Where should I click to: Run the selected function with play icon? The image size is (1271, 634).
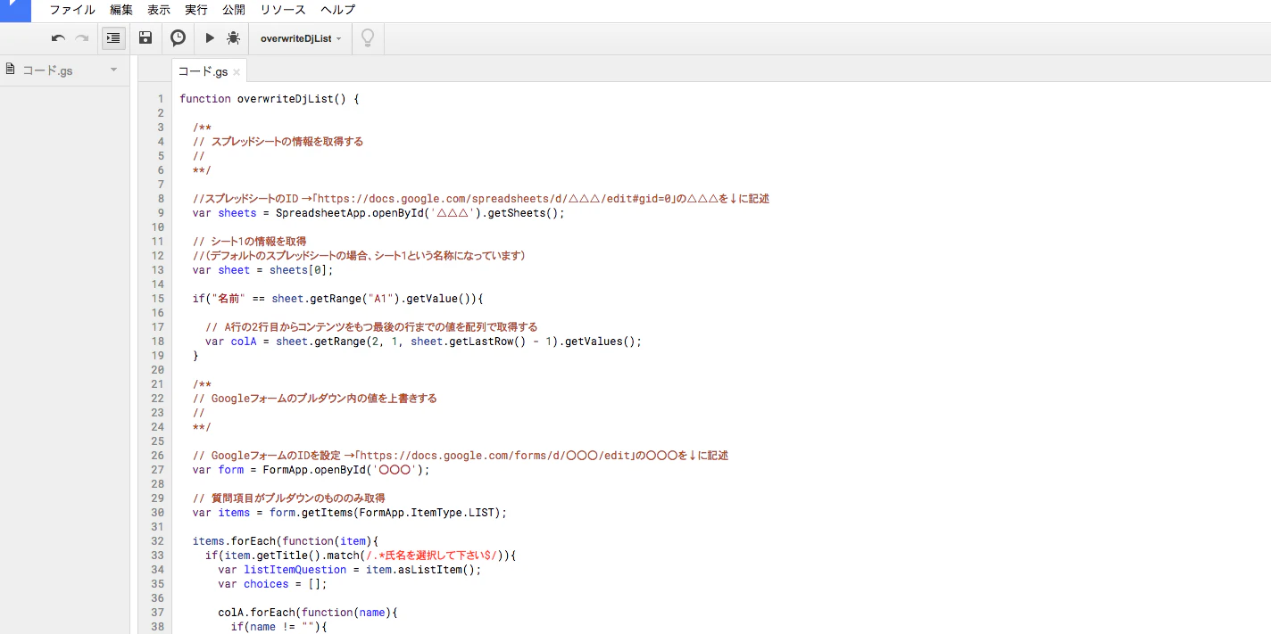pos(210,38)
